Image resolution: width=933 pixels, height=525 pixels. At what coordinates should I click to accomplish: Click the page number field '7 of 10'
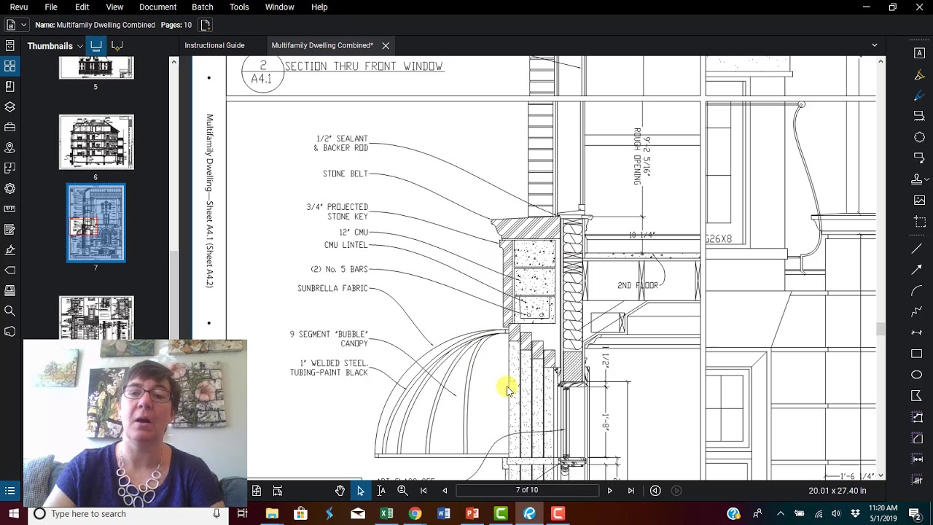click(527, 490)
